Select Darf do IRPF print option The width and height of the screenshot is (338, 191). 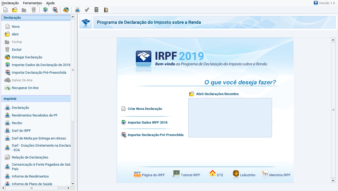point(21,131)
